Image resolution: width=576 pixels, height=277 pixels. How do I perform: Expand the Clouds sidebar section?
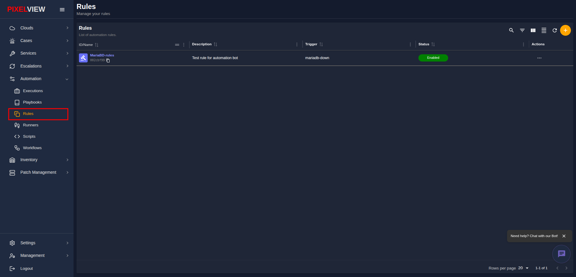point(39,28)
